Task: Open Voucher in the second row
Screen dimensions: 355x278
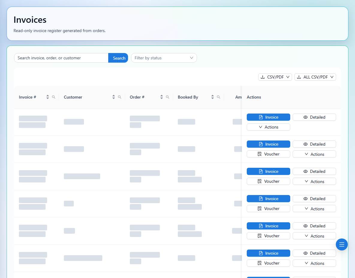Action: 268,154
